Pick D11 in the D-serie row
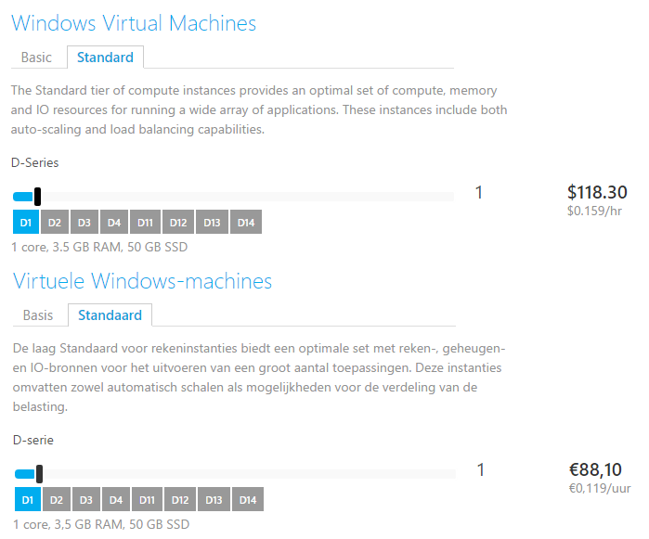 point(147,500)
